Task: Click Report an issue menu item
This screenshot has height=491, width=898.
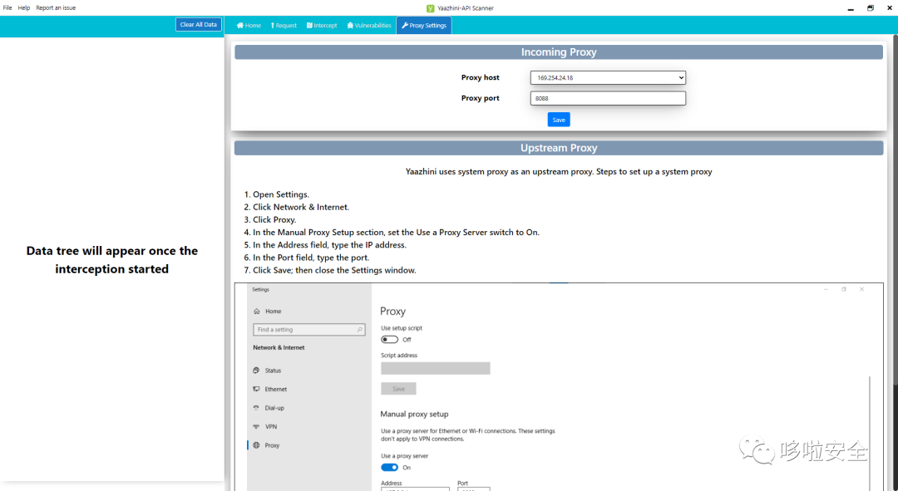Action: tap(56, 8)
